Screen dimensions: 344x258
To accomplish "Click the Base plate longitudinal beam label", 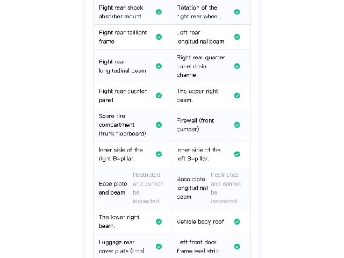I will [x=192, y=188].
